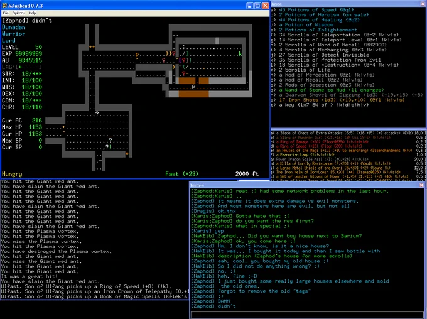Click the STR: 18/*** stat line
427x319 pixels.
click(22, 74)
